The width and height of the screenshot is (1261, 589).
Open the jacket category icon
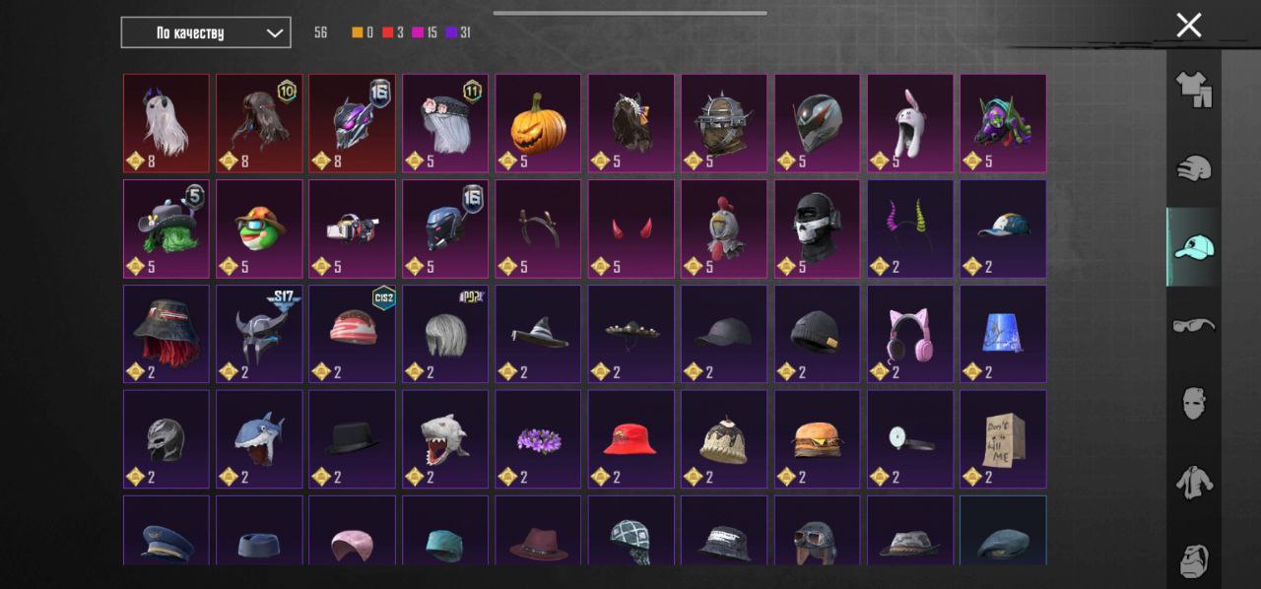[1193, 483]
